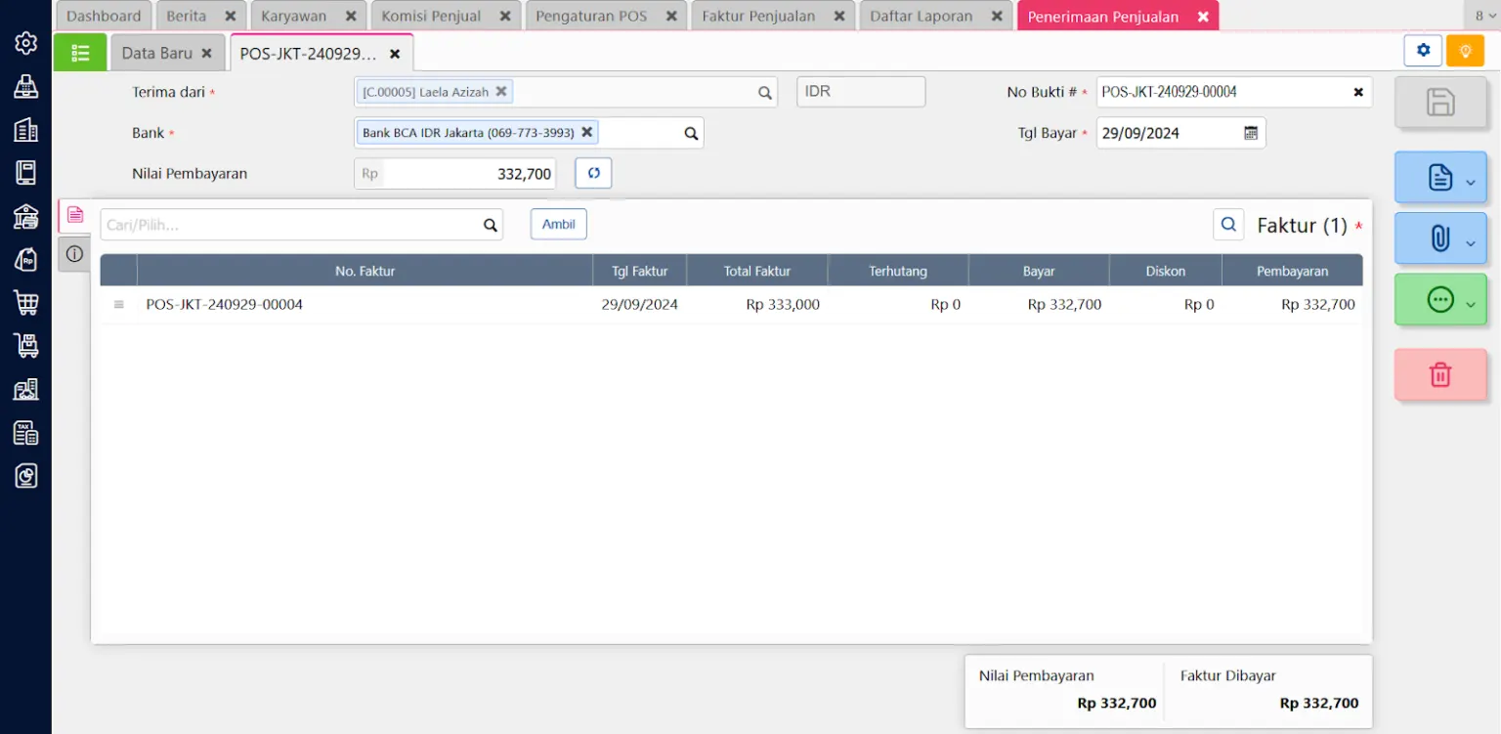Image resolution: width=1501 pixels, height=734 pixels.
Task: Open the Daftar Laporan tab
Action: [936, 17]
